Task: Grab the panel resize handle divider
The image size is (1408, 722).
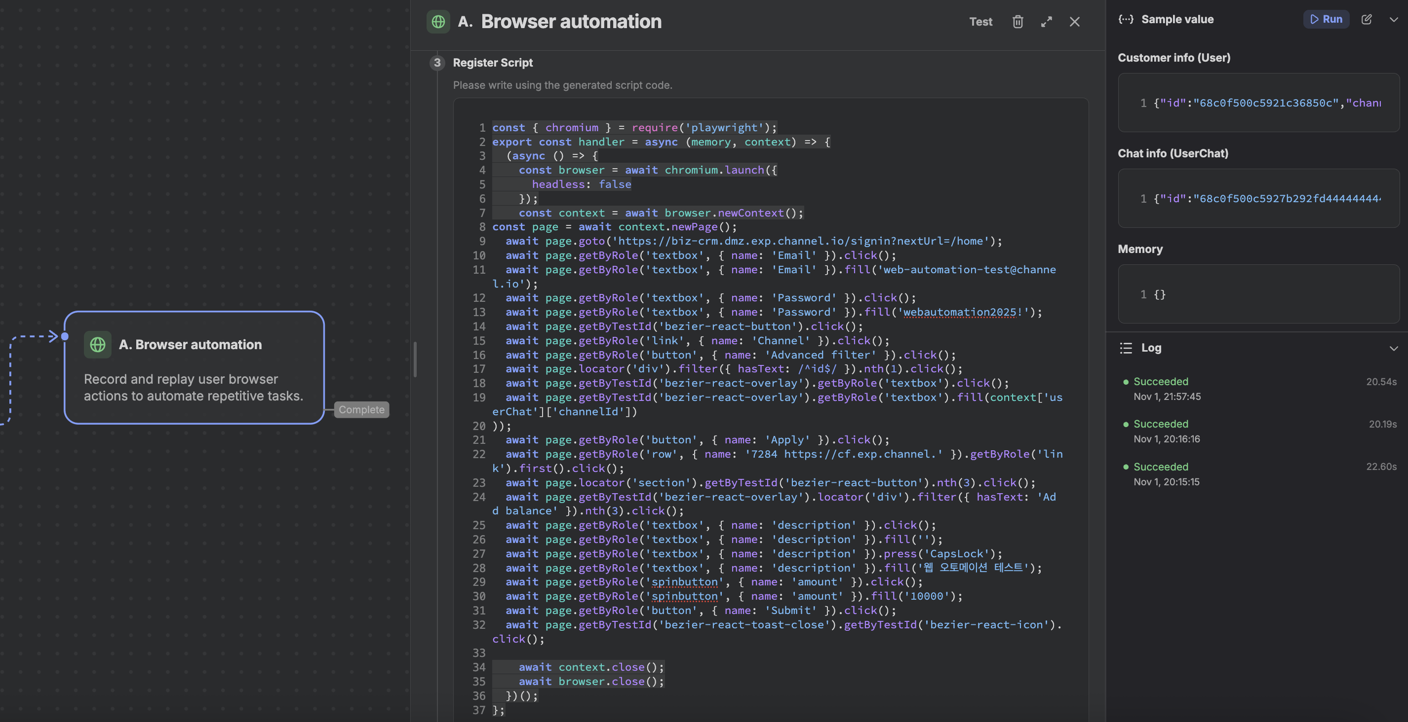Action: 415,360
